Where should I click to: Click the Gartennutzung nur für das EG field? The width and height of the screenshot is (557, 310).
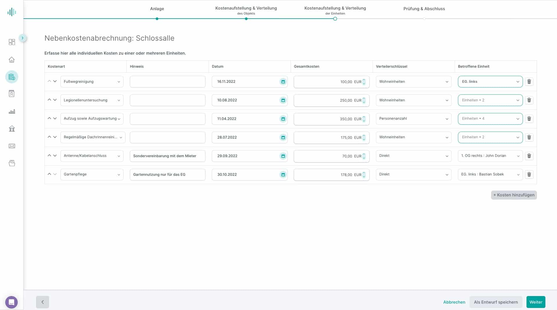tap(167, 175)
